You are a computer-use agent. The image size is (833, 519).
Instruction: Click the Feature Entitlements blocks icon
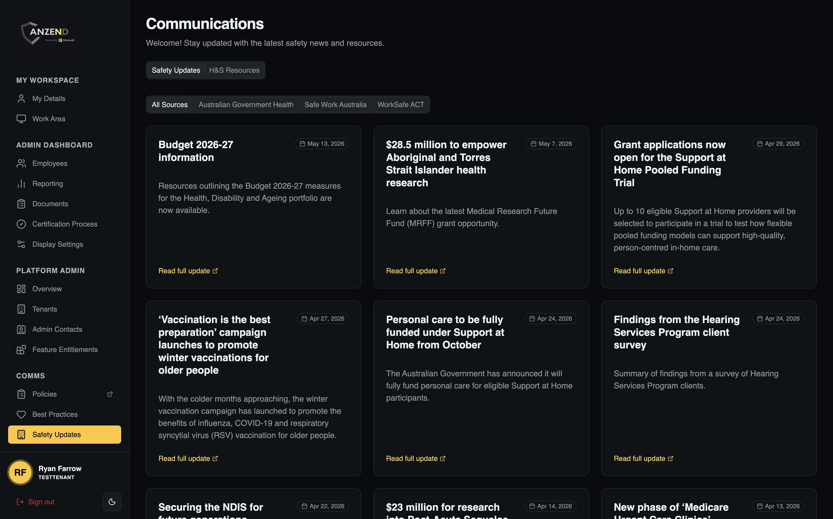[21, 350]
